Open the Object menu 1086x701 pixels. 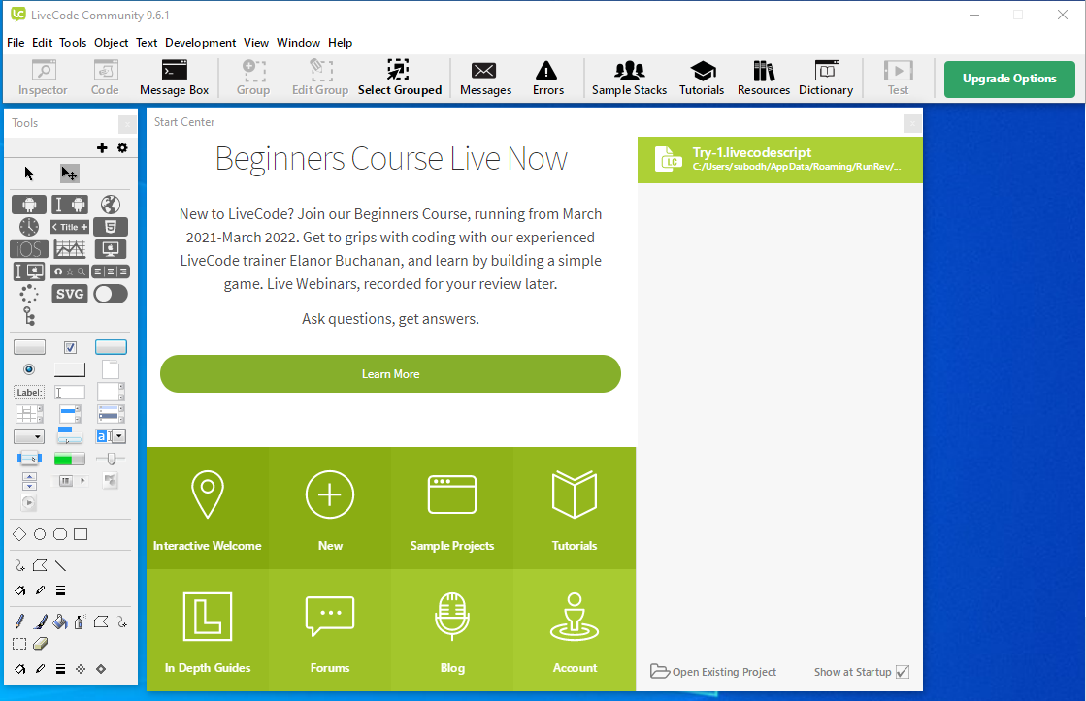point(111,43)
